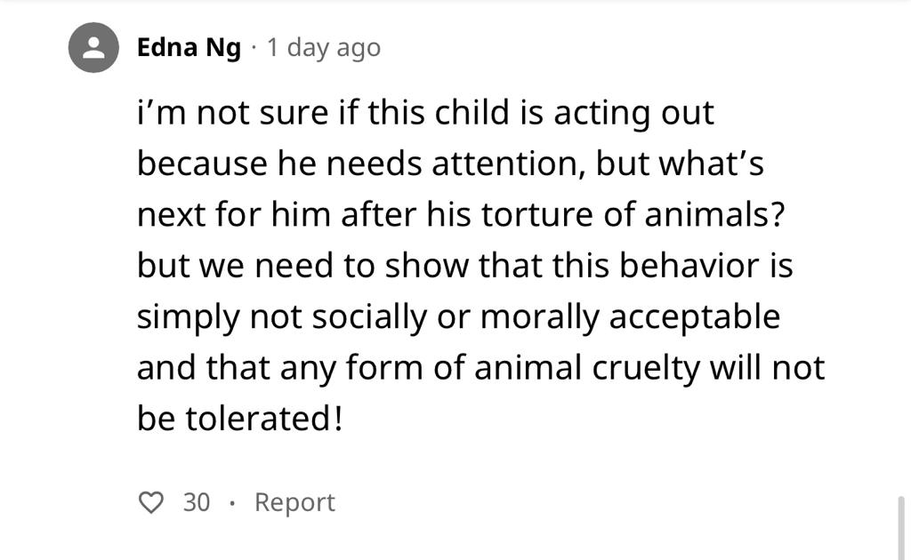Click the dot separator before Report
Screen dimensions: 911x560
232,503
